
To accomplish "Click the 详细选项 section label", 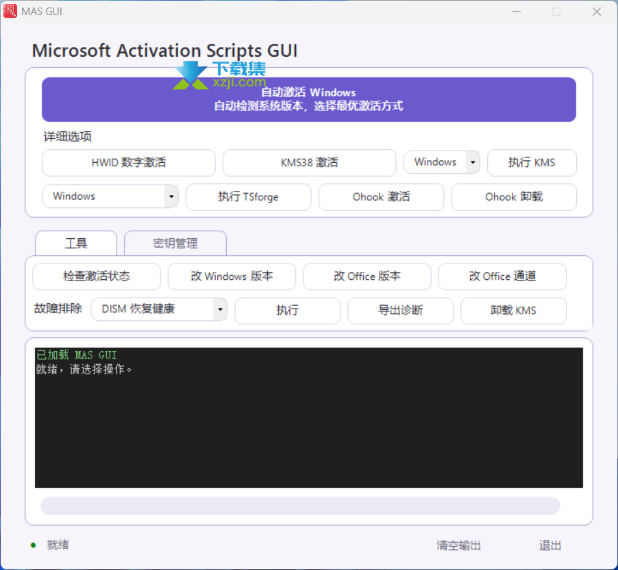I will 67,137.
